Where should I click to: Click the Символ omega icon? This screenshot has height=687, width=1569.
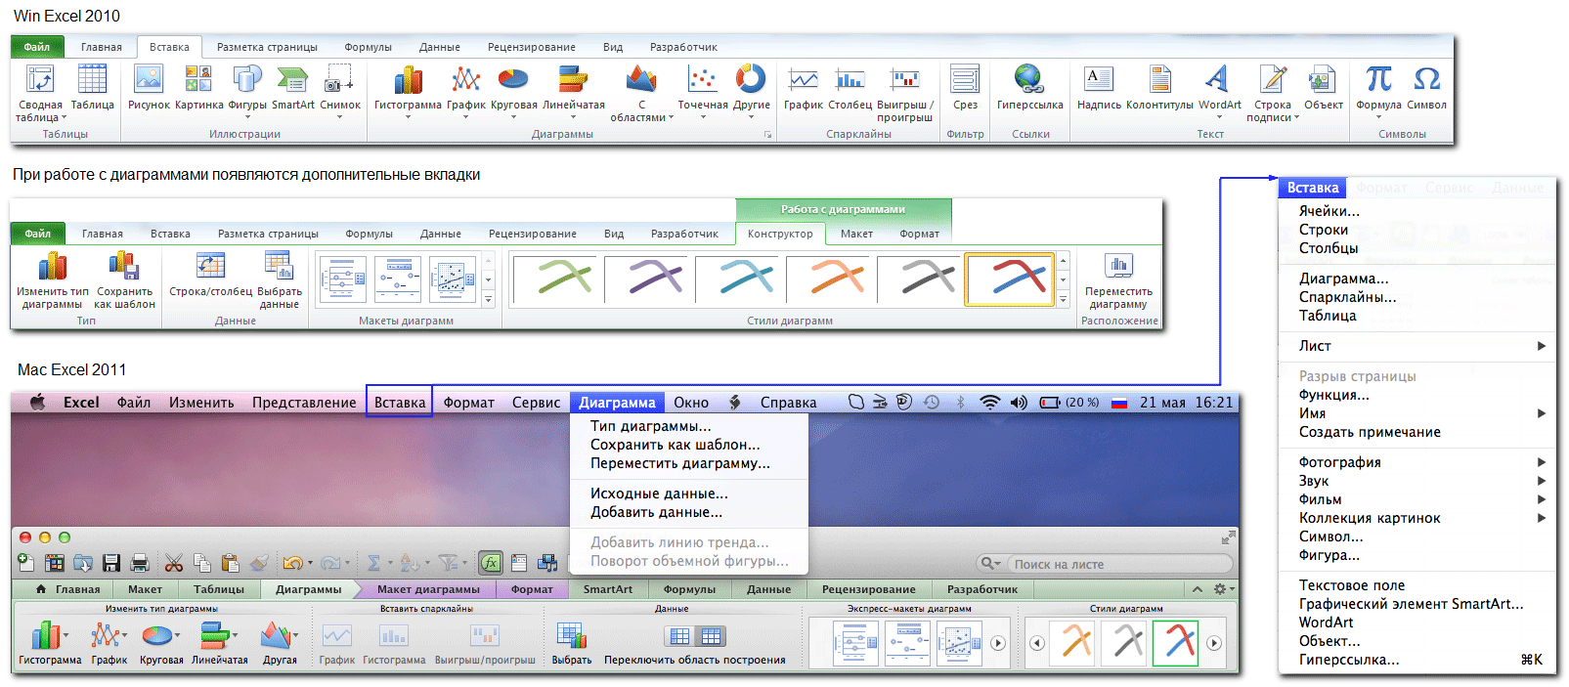tap(1426, 79)
